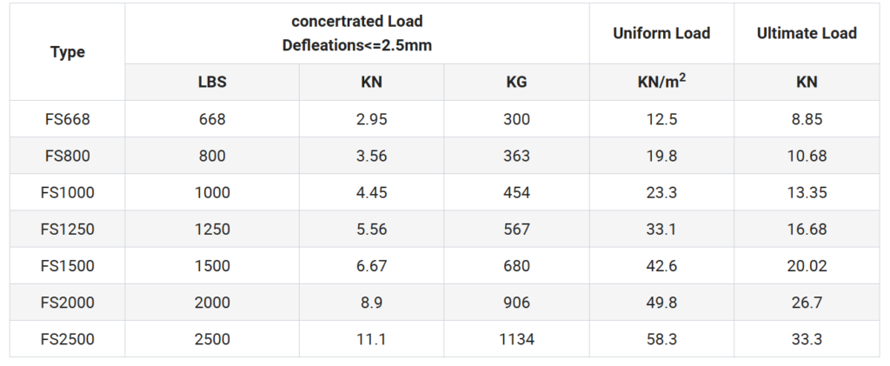
Task: Click the FS1250 row label
Action: (68, 230)
